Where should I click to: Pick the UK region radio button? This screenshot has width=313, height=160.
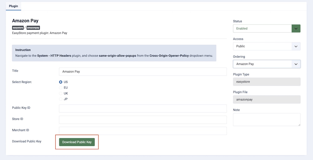[61, 93]
